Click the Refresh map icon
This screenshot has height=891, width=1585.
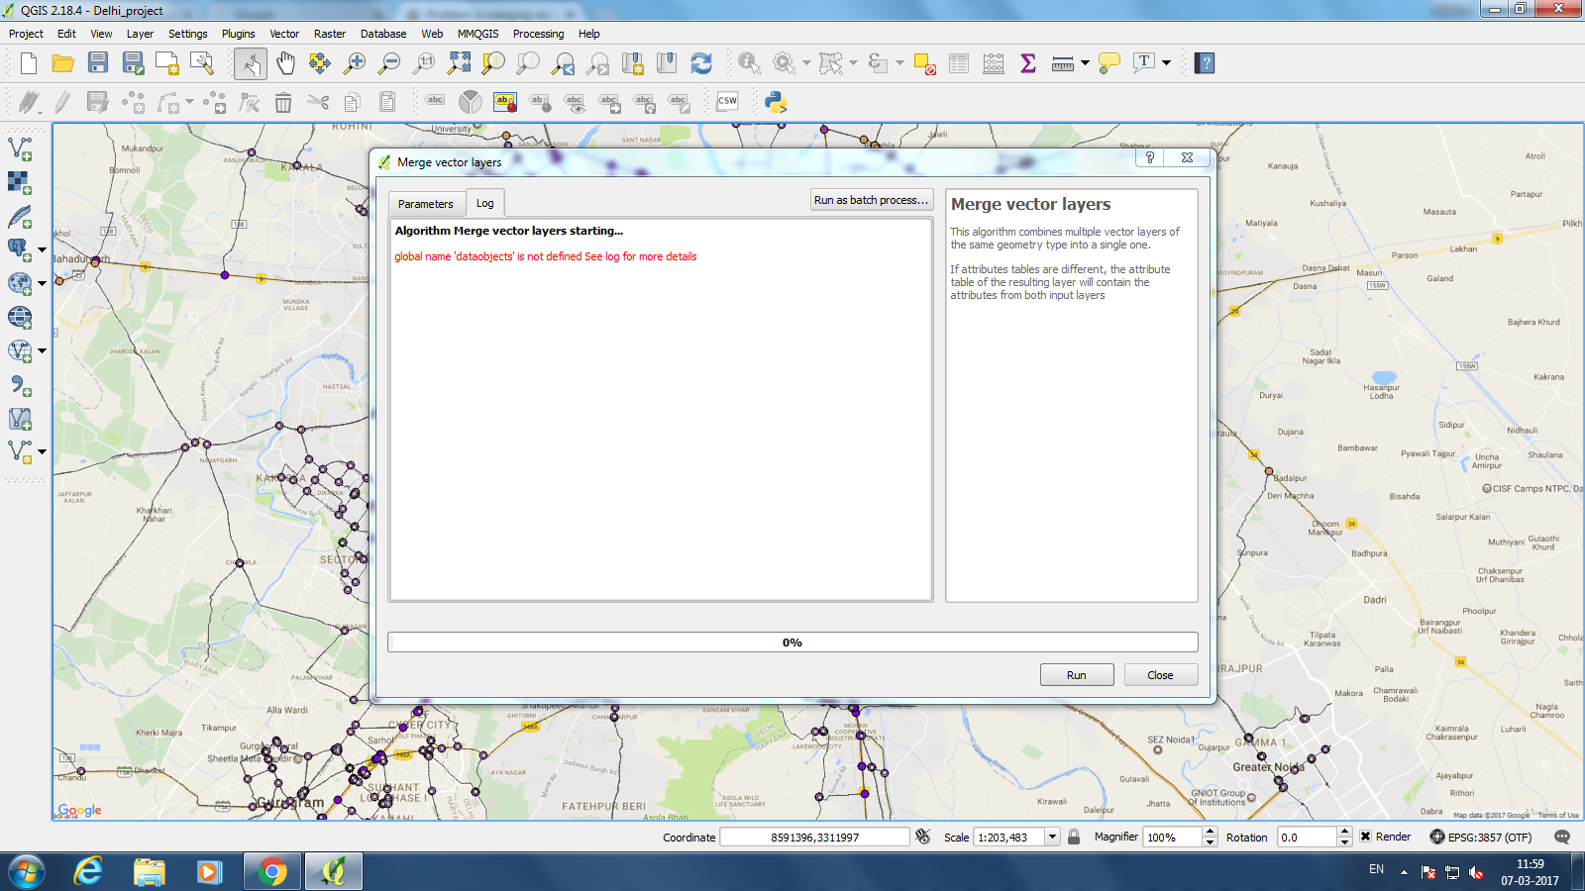[x=701, y=63]
